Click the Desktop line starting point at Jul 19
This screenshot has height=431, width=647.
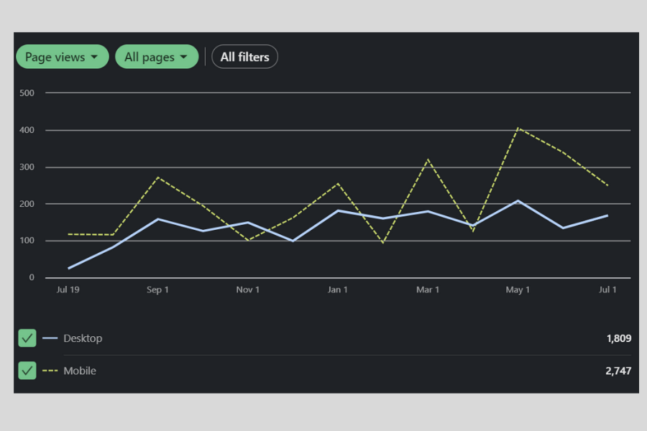pos(68,268)
